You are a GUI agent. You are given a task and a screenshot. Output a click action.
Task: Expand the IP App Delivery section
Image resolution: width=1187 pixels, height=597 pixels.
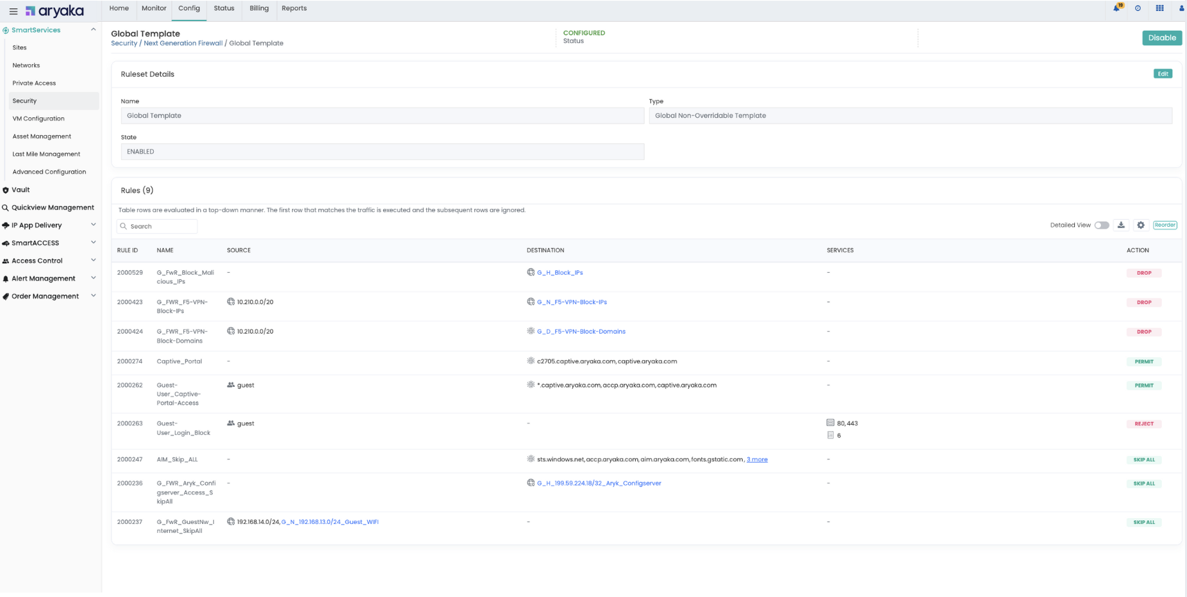point(94,225)
